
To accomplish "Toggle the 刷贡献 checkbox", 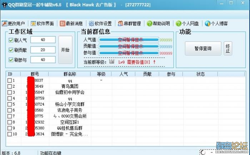I will (x=11, y=50).
